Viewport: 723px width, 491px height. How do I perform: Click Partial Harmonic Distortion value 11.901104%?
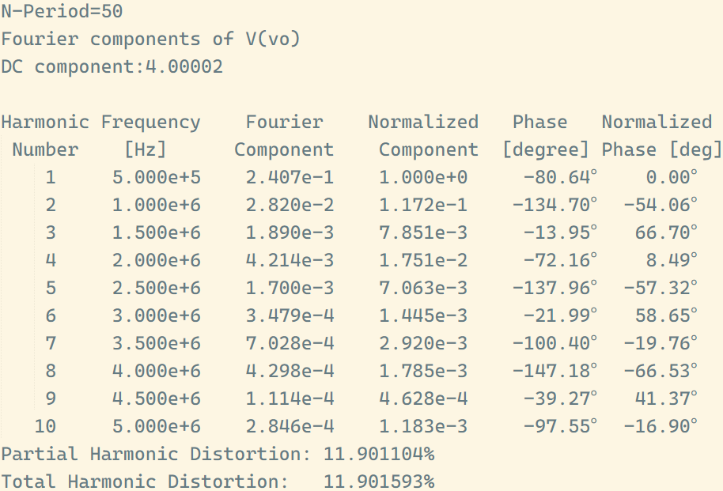(379, 454)
